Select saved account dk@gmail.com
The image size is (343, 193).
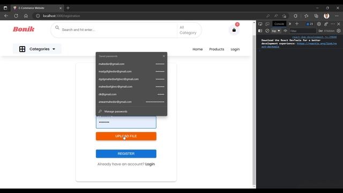tap(131, 94)
